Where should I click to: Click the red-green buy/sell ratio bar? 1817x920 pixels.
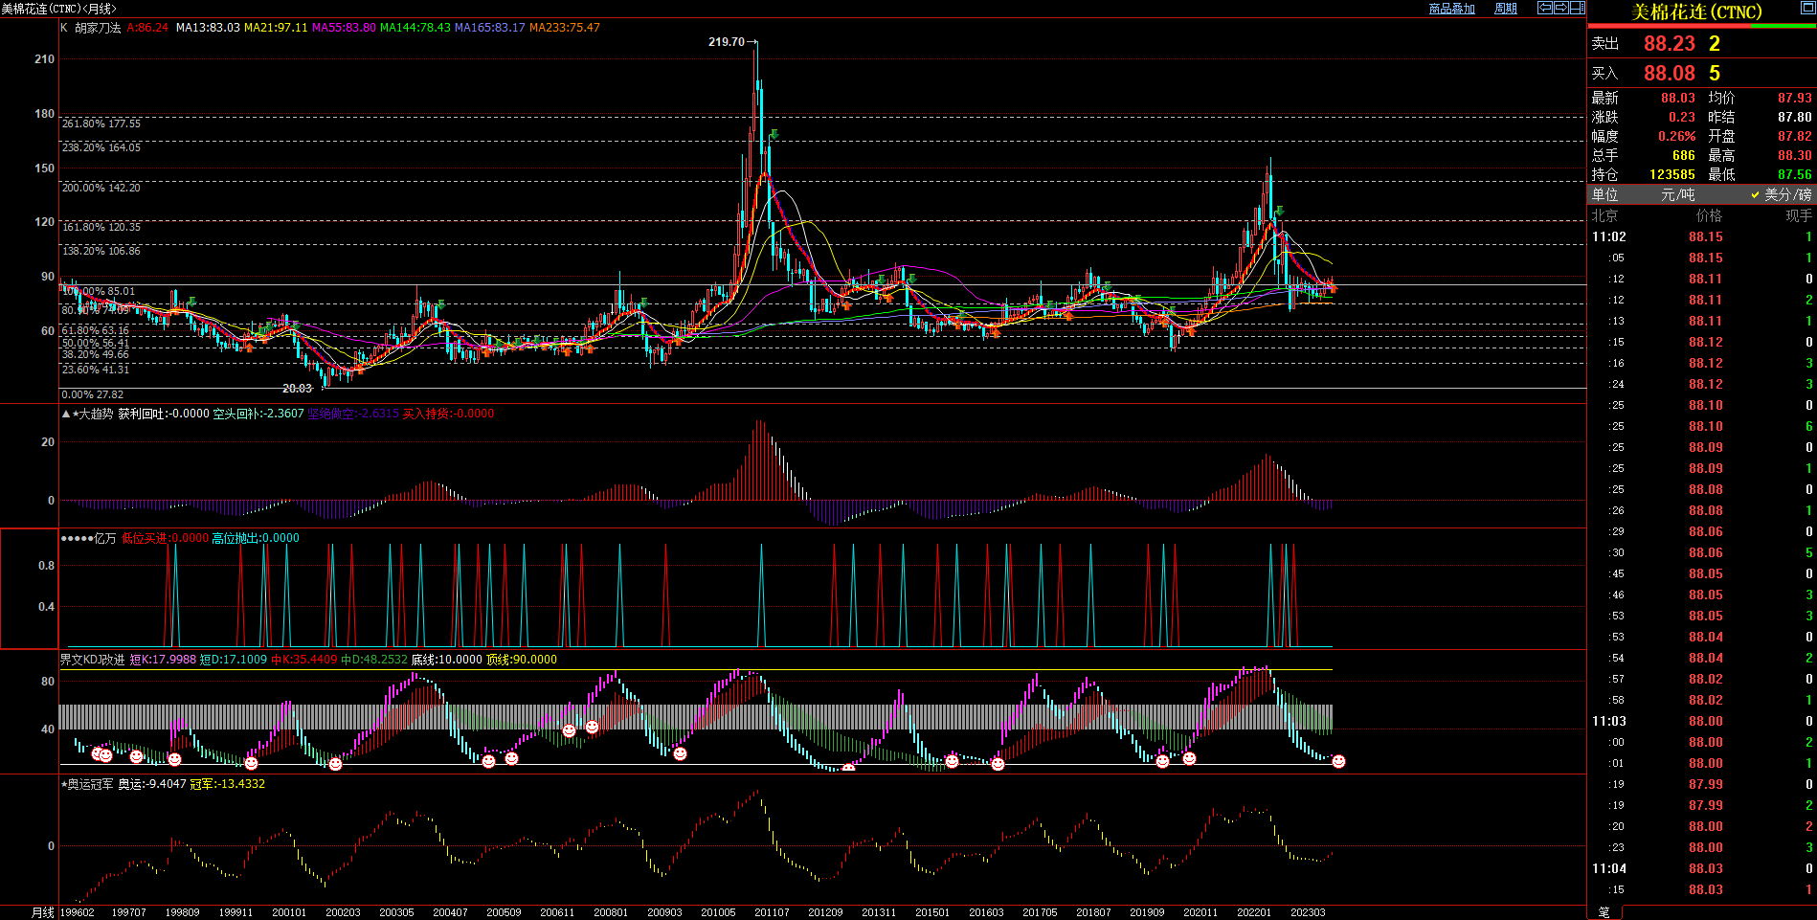tap(1701, 26)
